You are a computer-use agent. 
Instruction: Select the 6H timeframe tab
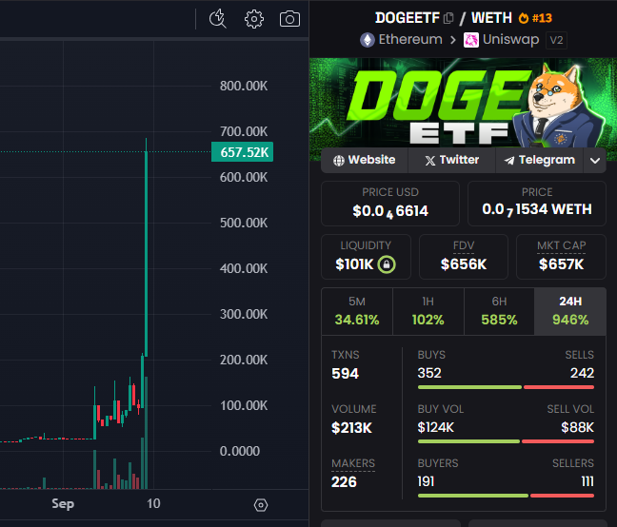pyautogui.click(x=499, y=311)
